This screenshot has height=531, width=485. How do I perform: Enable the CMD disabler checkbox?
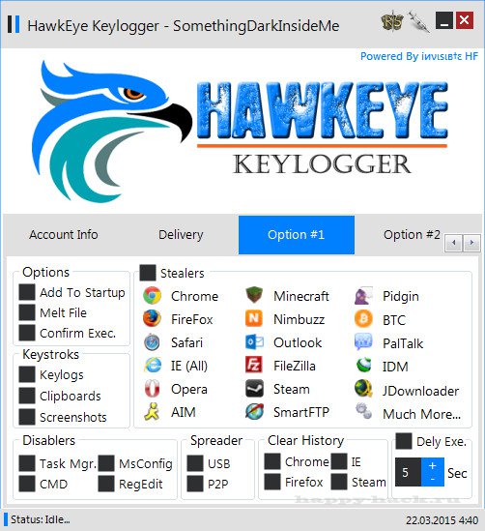[x=27, y=484]
